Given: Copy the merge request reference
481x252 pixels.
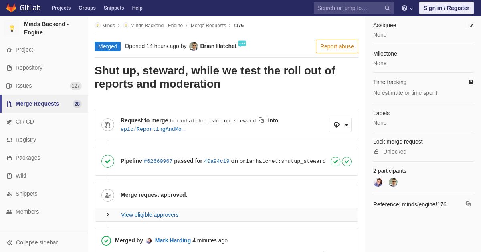Looking at the screenshot, I should (468, 204).
